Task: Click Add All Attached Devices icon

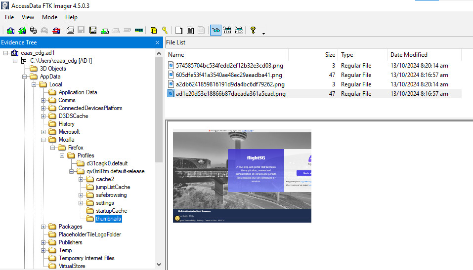Action: click(22, 30)
